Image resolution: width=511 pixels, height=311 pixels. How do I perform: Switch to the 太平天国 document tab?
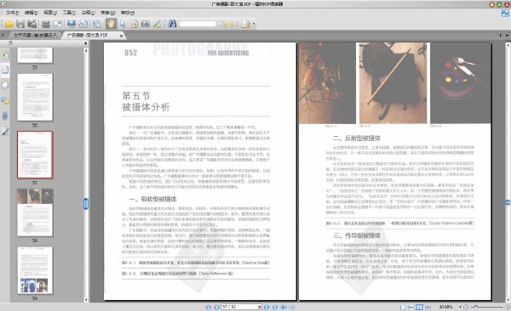pos(35,35)
